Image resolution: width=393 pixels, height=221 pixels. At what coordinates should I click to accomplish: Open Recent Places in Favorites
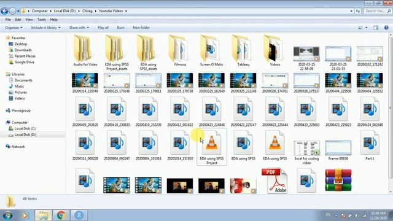[x=25, y=56]
